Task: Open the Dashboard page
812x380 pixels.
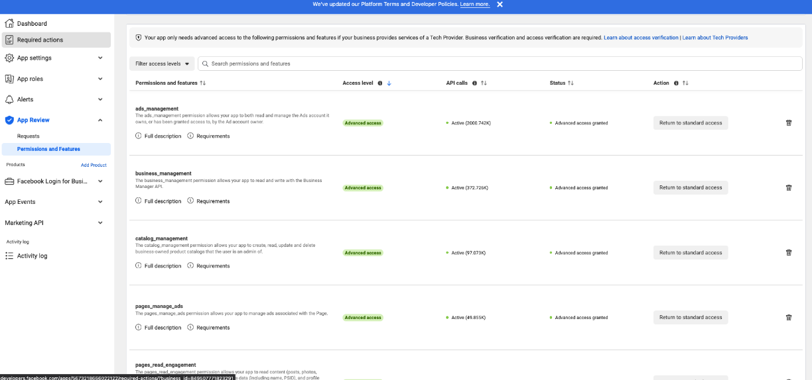Action: click(32, 24)
